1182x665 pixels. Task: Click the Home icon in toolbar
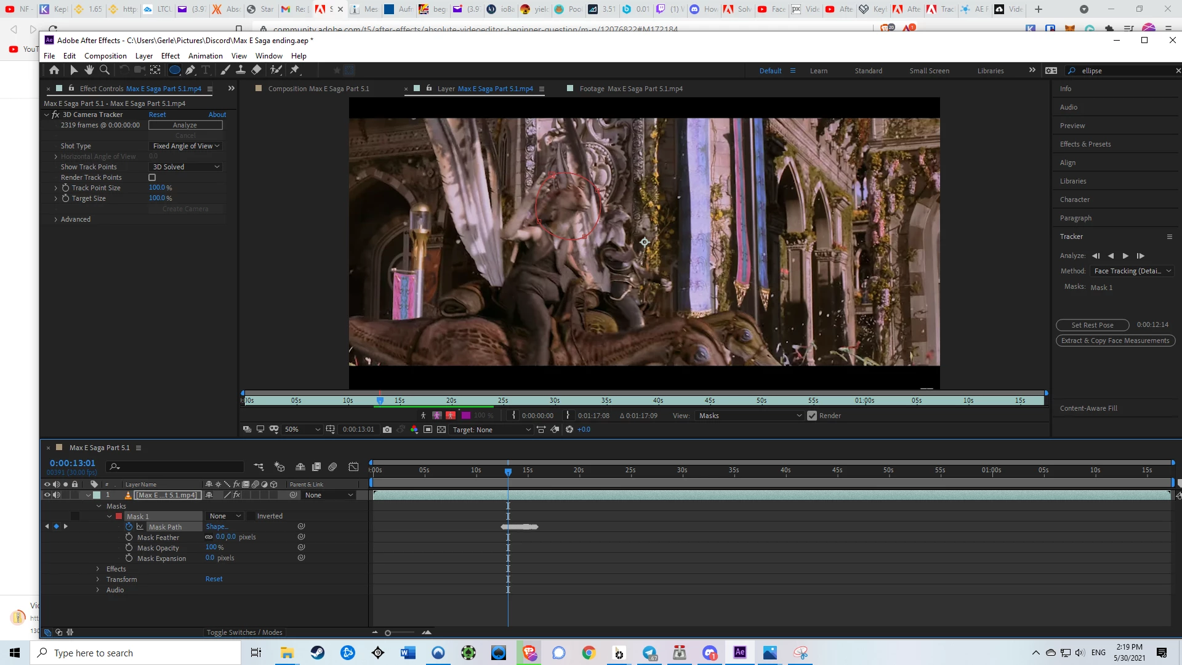54,70
